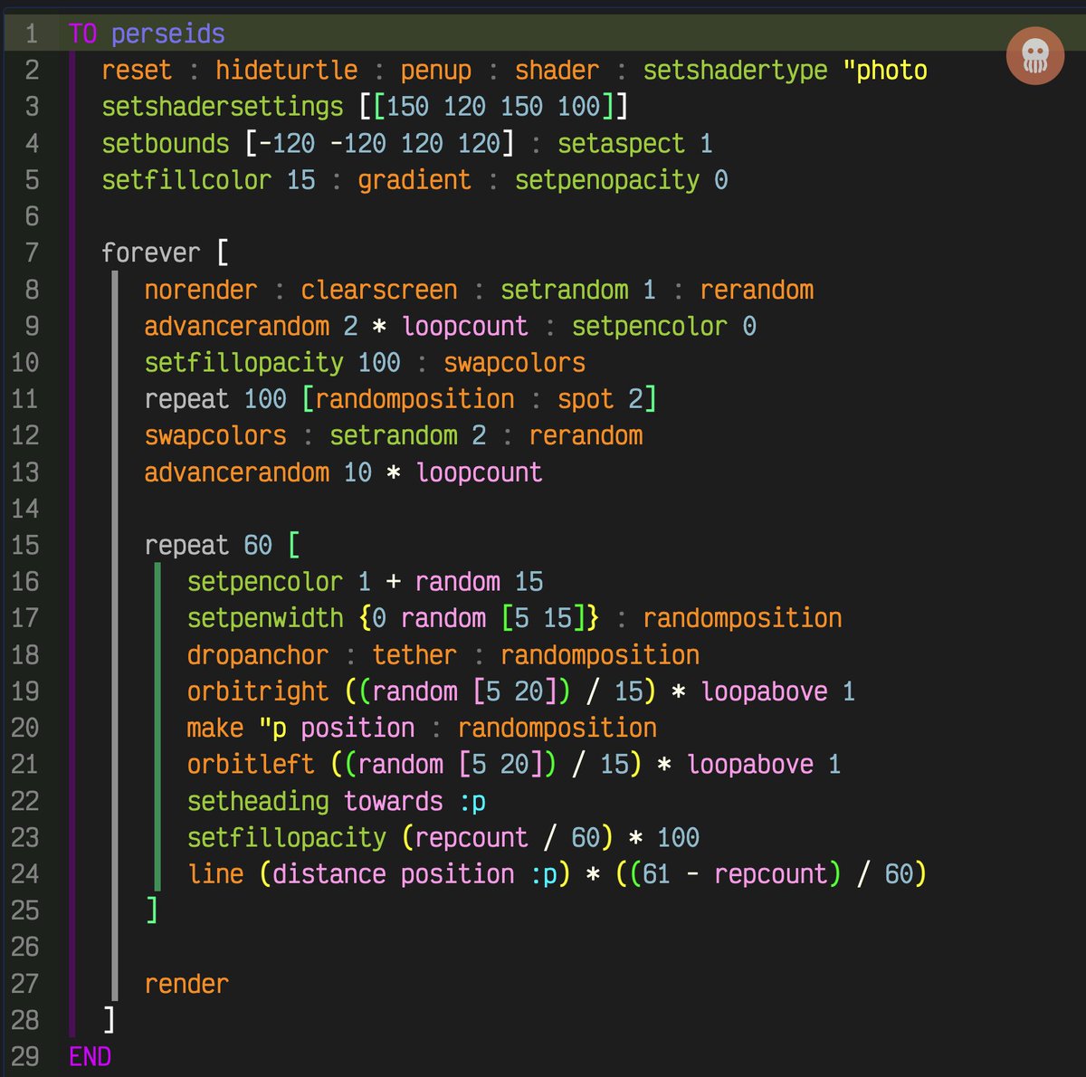1086x1077 pixels.
Task: Click "setrandom 1" on line 8
Action: click(x=578, y=290)
